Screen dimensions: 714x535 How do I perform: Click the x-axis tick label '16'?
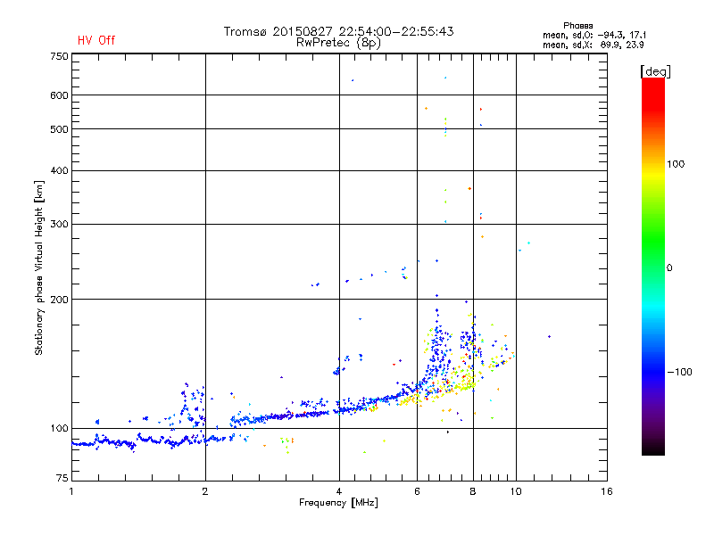[x=607, y=491]
